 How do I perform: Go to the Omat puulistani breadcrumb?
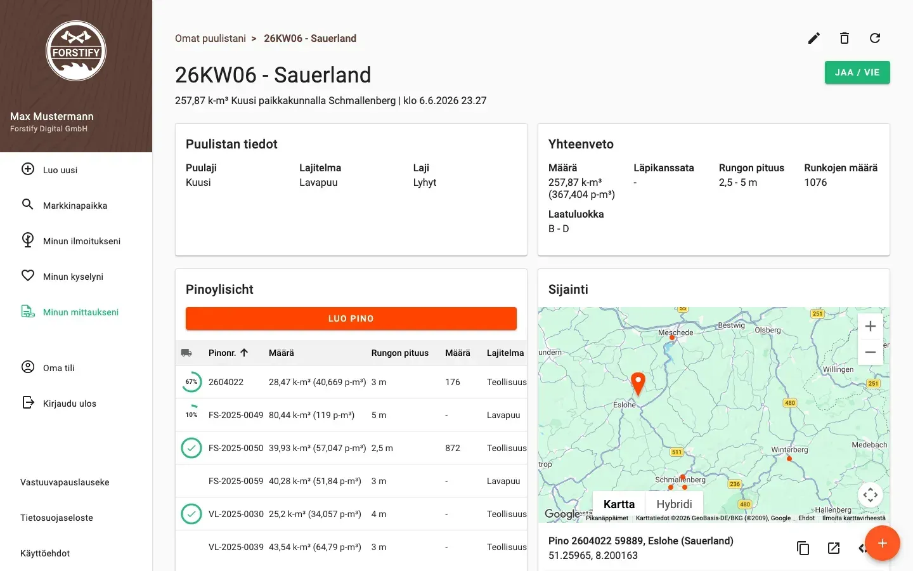(x=210, y=38)
